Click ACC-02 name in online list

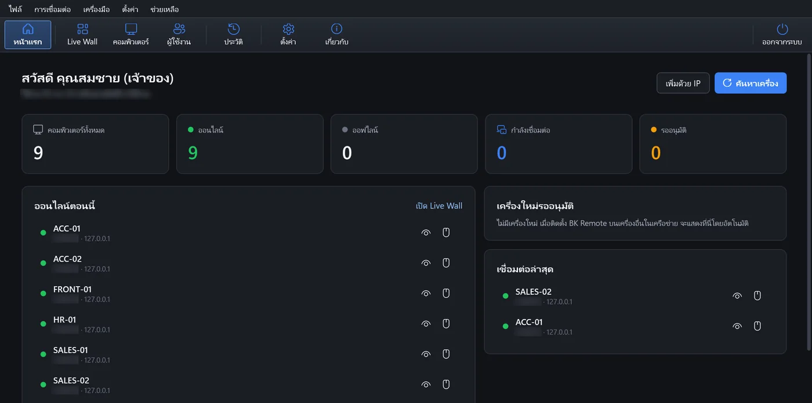tap(67, 259)
